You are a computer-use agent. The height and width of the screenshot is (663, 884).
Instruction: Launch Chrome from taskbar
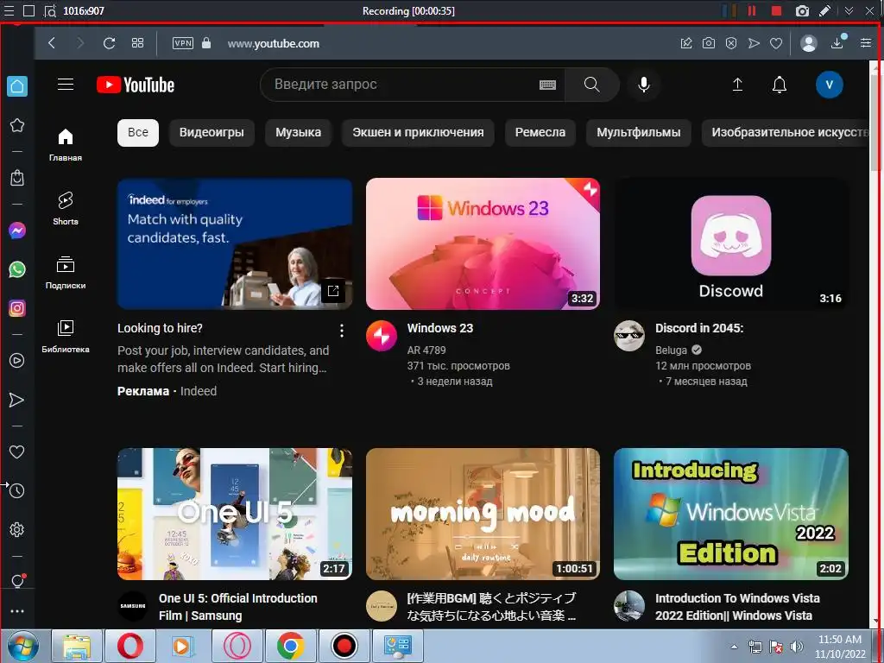(290, 646)
